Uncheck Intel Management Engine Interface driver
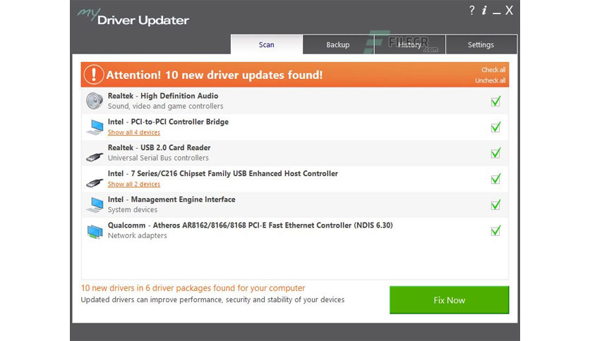Screen dimensions: 590x341 [495, 205]
